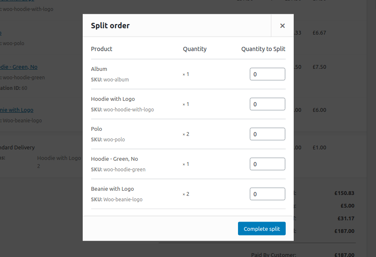Click the Quantity column header
The width and height of the screenshot is (376, 257).
pyautogui.click(x=195, y=49)
